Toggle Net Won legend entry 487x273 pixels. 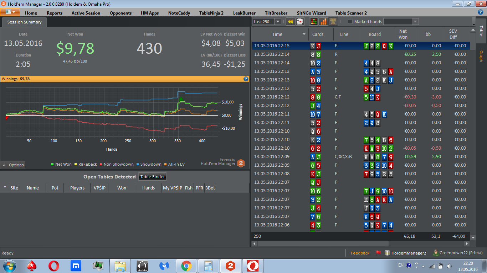click(x=62, y=164)
